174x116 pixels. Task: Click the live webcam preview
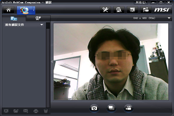111,61
